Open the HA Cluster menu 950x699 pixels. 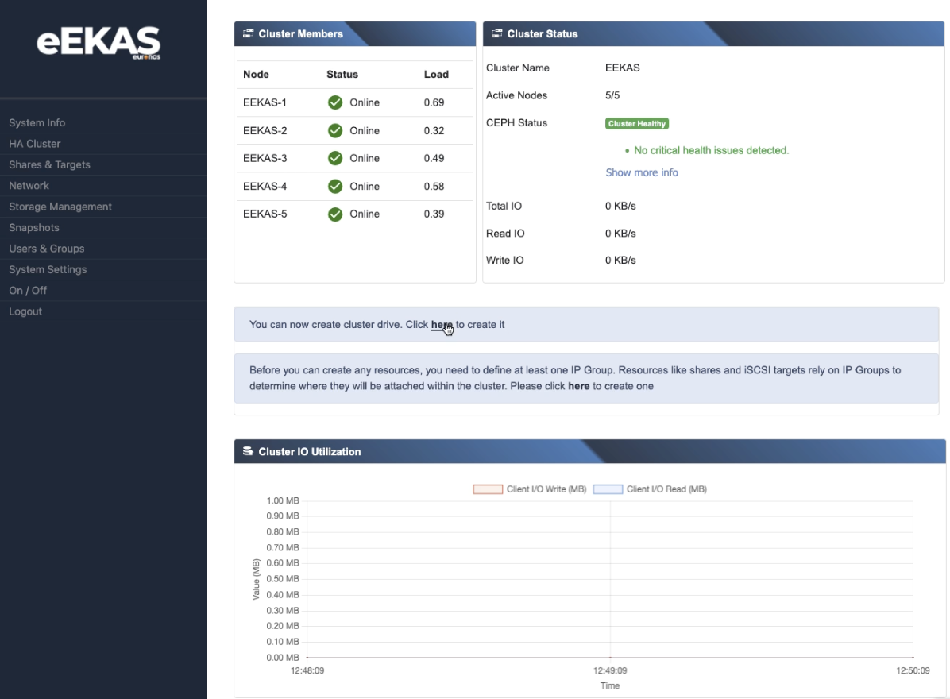[35, 144]
